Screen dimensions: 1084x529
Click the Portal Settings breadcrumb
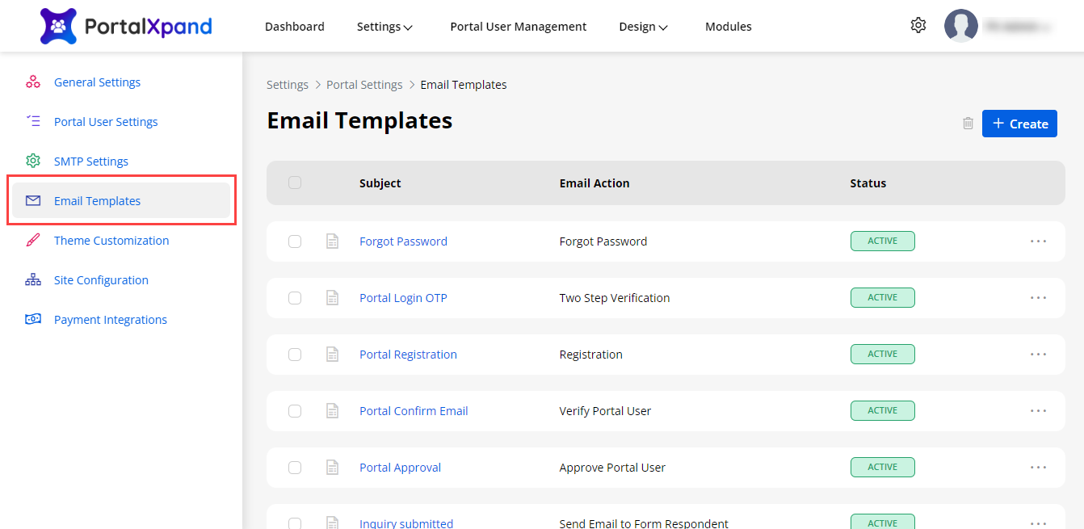point(364,85)
